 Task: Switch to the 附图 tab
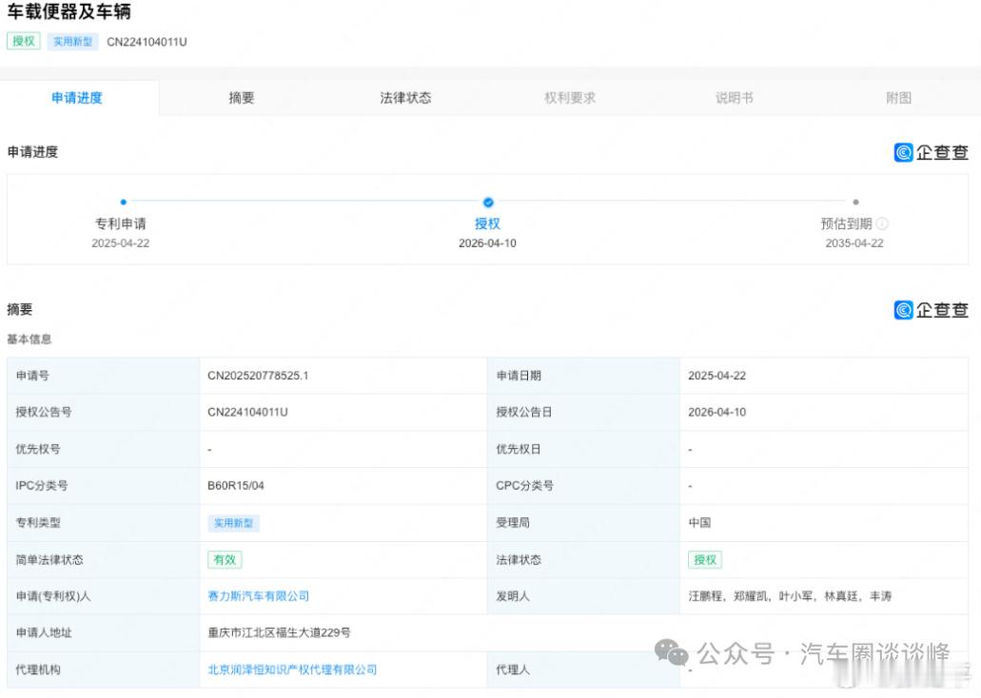tap(898, 96)
